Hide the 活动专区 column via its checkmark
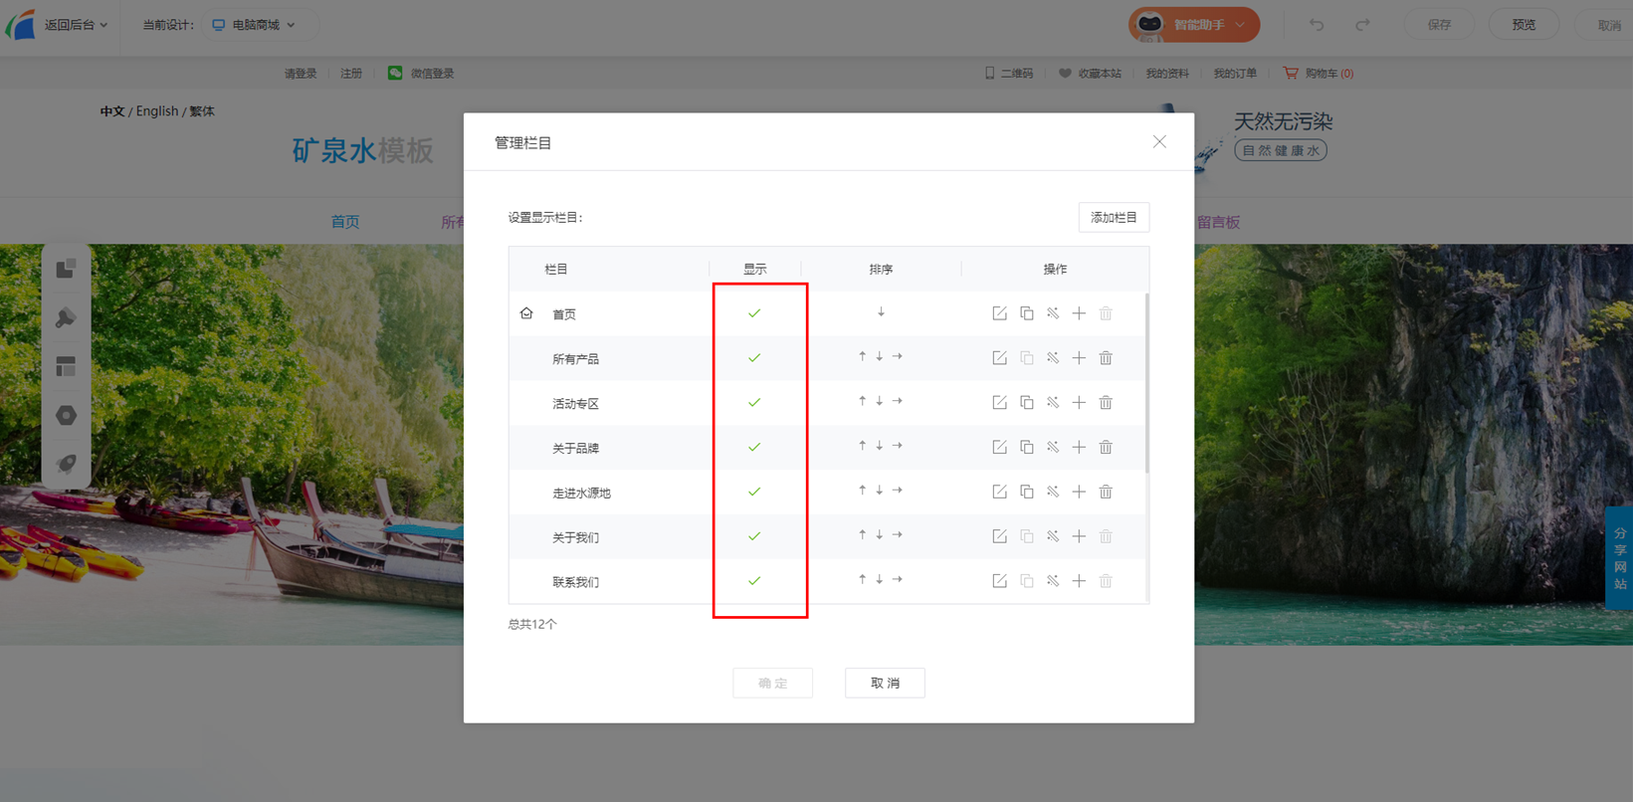Viewport: 1633px width, 802px height. tap(754, 403)
